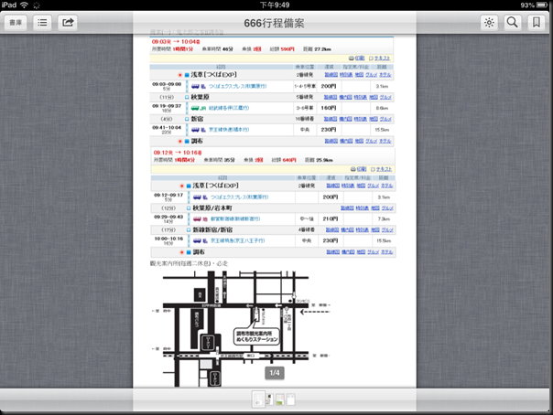Viewport: 553px width, 415px height.
Task: Tap 浅草[つくばEXP] departure in 09:03 route
Action: tap(213, 75)
